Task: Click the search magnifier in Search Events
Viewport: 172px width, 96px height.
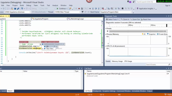Action: coord(169,65)
